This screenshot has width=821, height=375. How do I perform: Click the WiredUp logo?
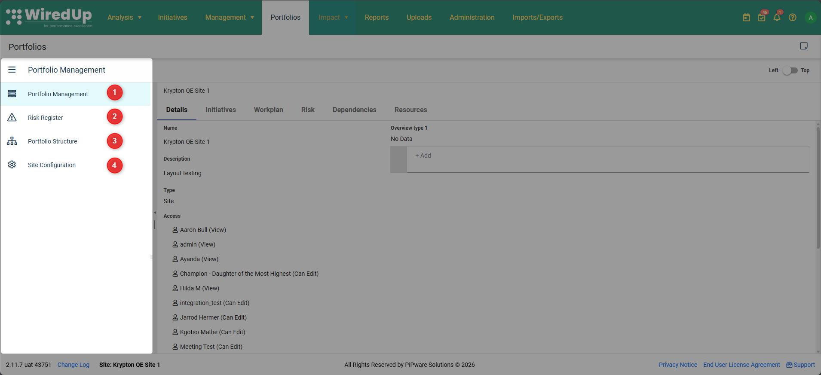(x=49, y=17)
